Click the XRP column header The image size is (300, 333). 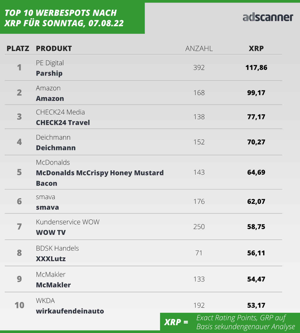click(x=256, y=48)
